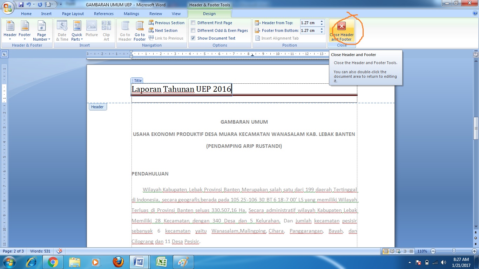Insert the Date & Time
479x269 pixels.
pos(62,31)
